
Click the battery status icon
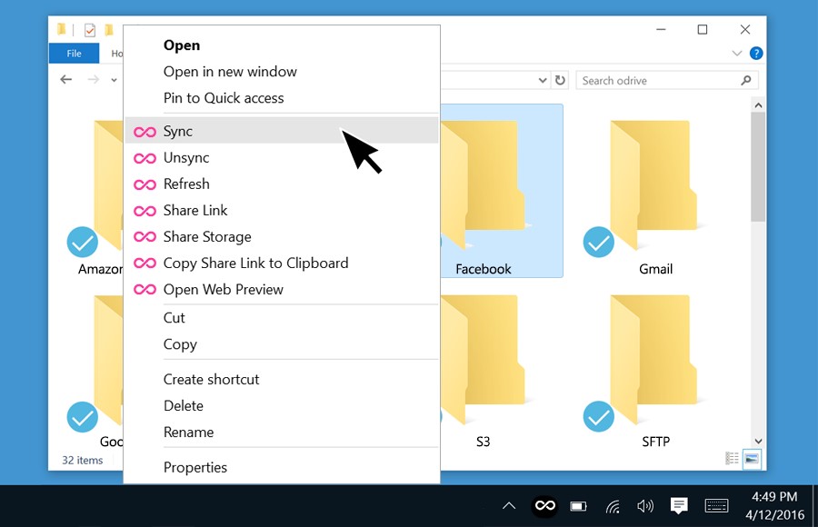[x=578, y=506]
